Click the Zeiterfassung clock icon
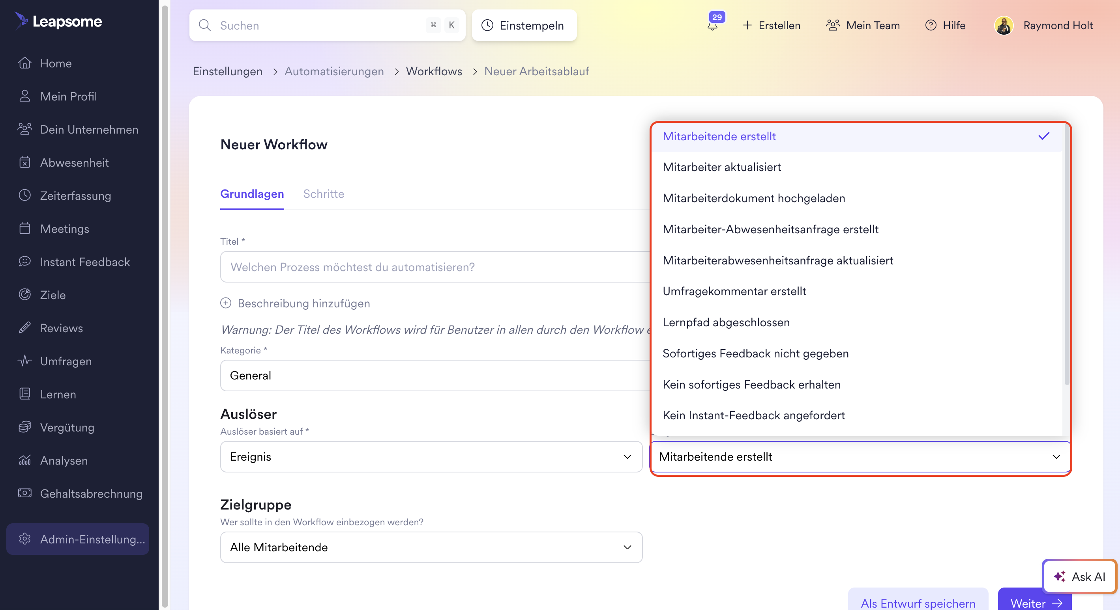1120x610 pixels. (25, 195)
